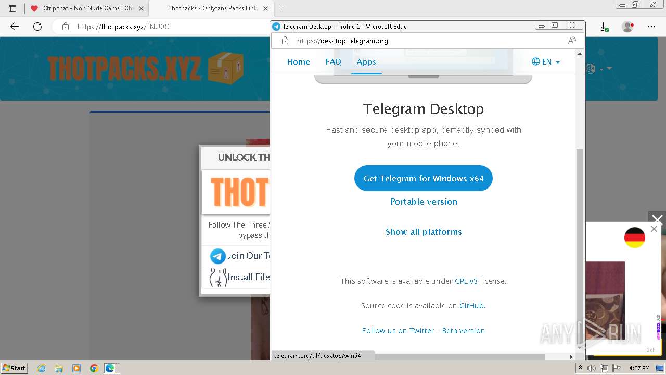Open a new browser tab
Image resolution: width=666 pixels, height=375 pixels.
[x=283, y=8]
